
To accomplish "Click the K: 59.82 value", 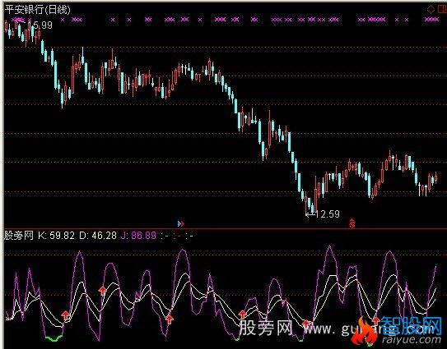I will tap(57, 236).
